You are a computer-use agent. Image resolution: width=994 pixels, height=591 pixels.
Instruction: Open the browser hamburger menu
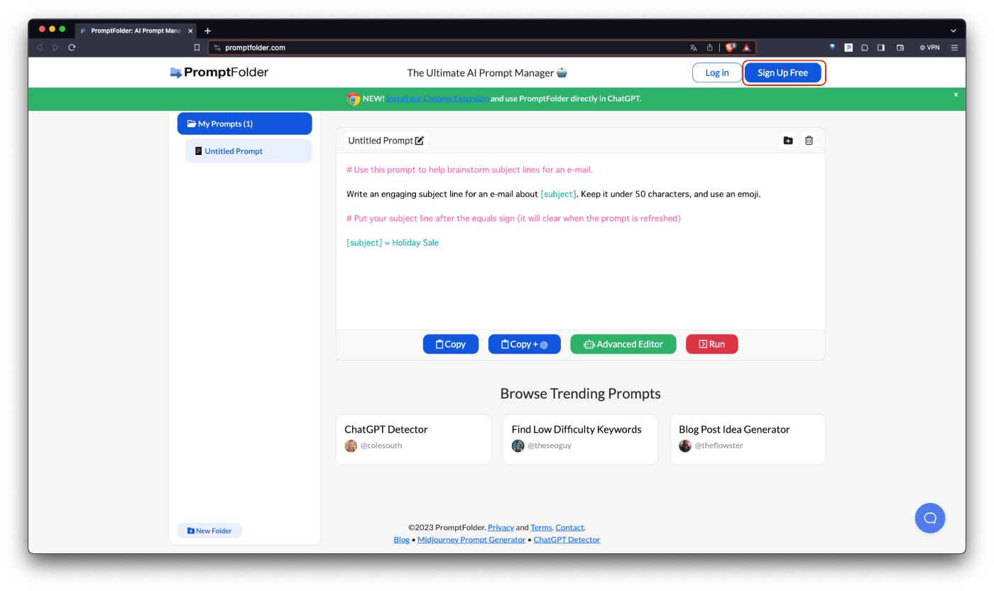pos(954,48)
